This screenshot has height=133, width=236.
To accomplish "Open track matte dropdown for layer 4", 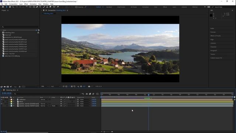I will point(55,106).
